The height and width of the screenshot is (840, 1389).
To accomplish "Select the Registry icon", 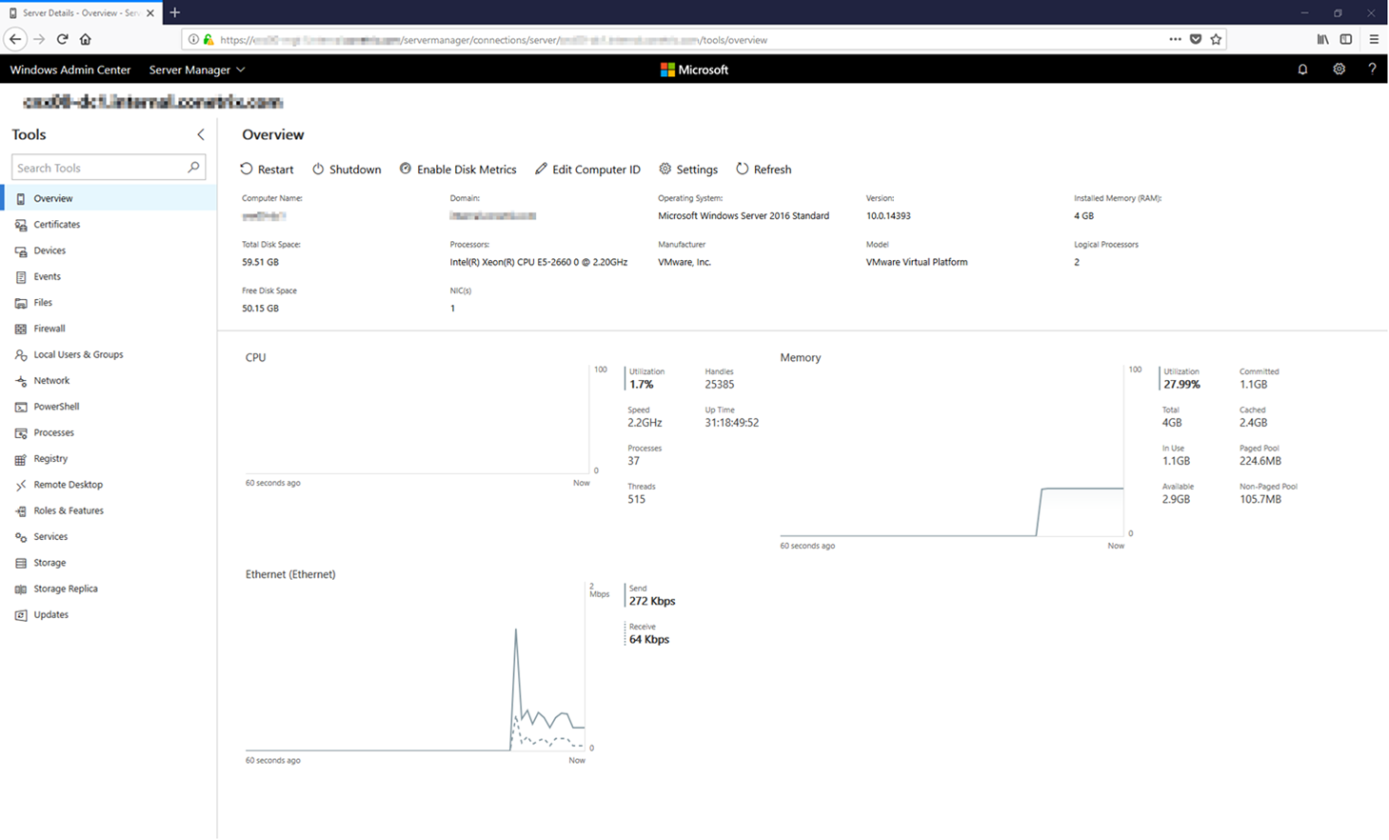I will point(21,459).
